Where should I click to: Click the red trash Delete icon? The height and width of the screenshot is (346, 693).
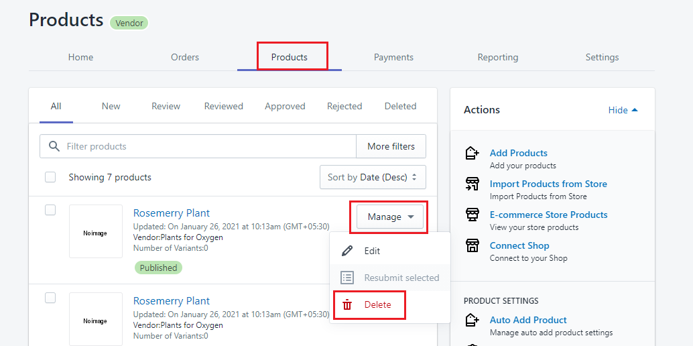347,305
